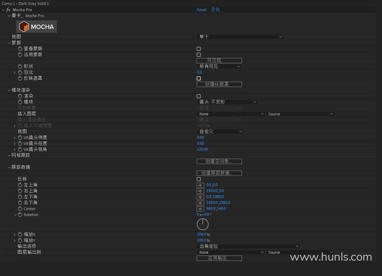Click the 缩放X value 100.0
Viewport: 382px width, 276px height.
click(201, 235)
